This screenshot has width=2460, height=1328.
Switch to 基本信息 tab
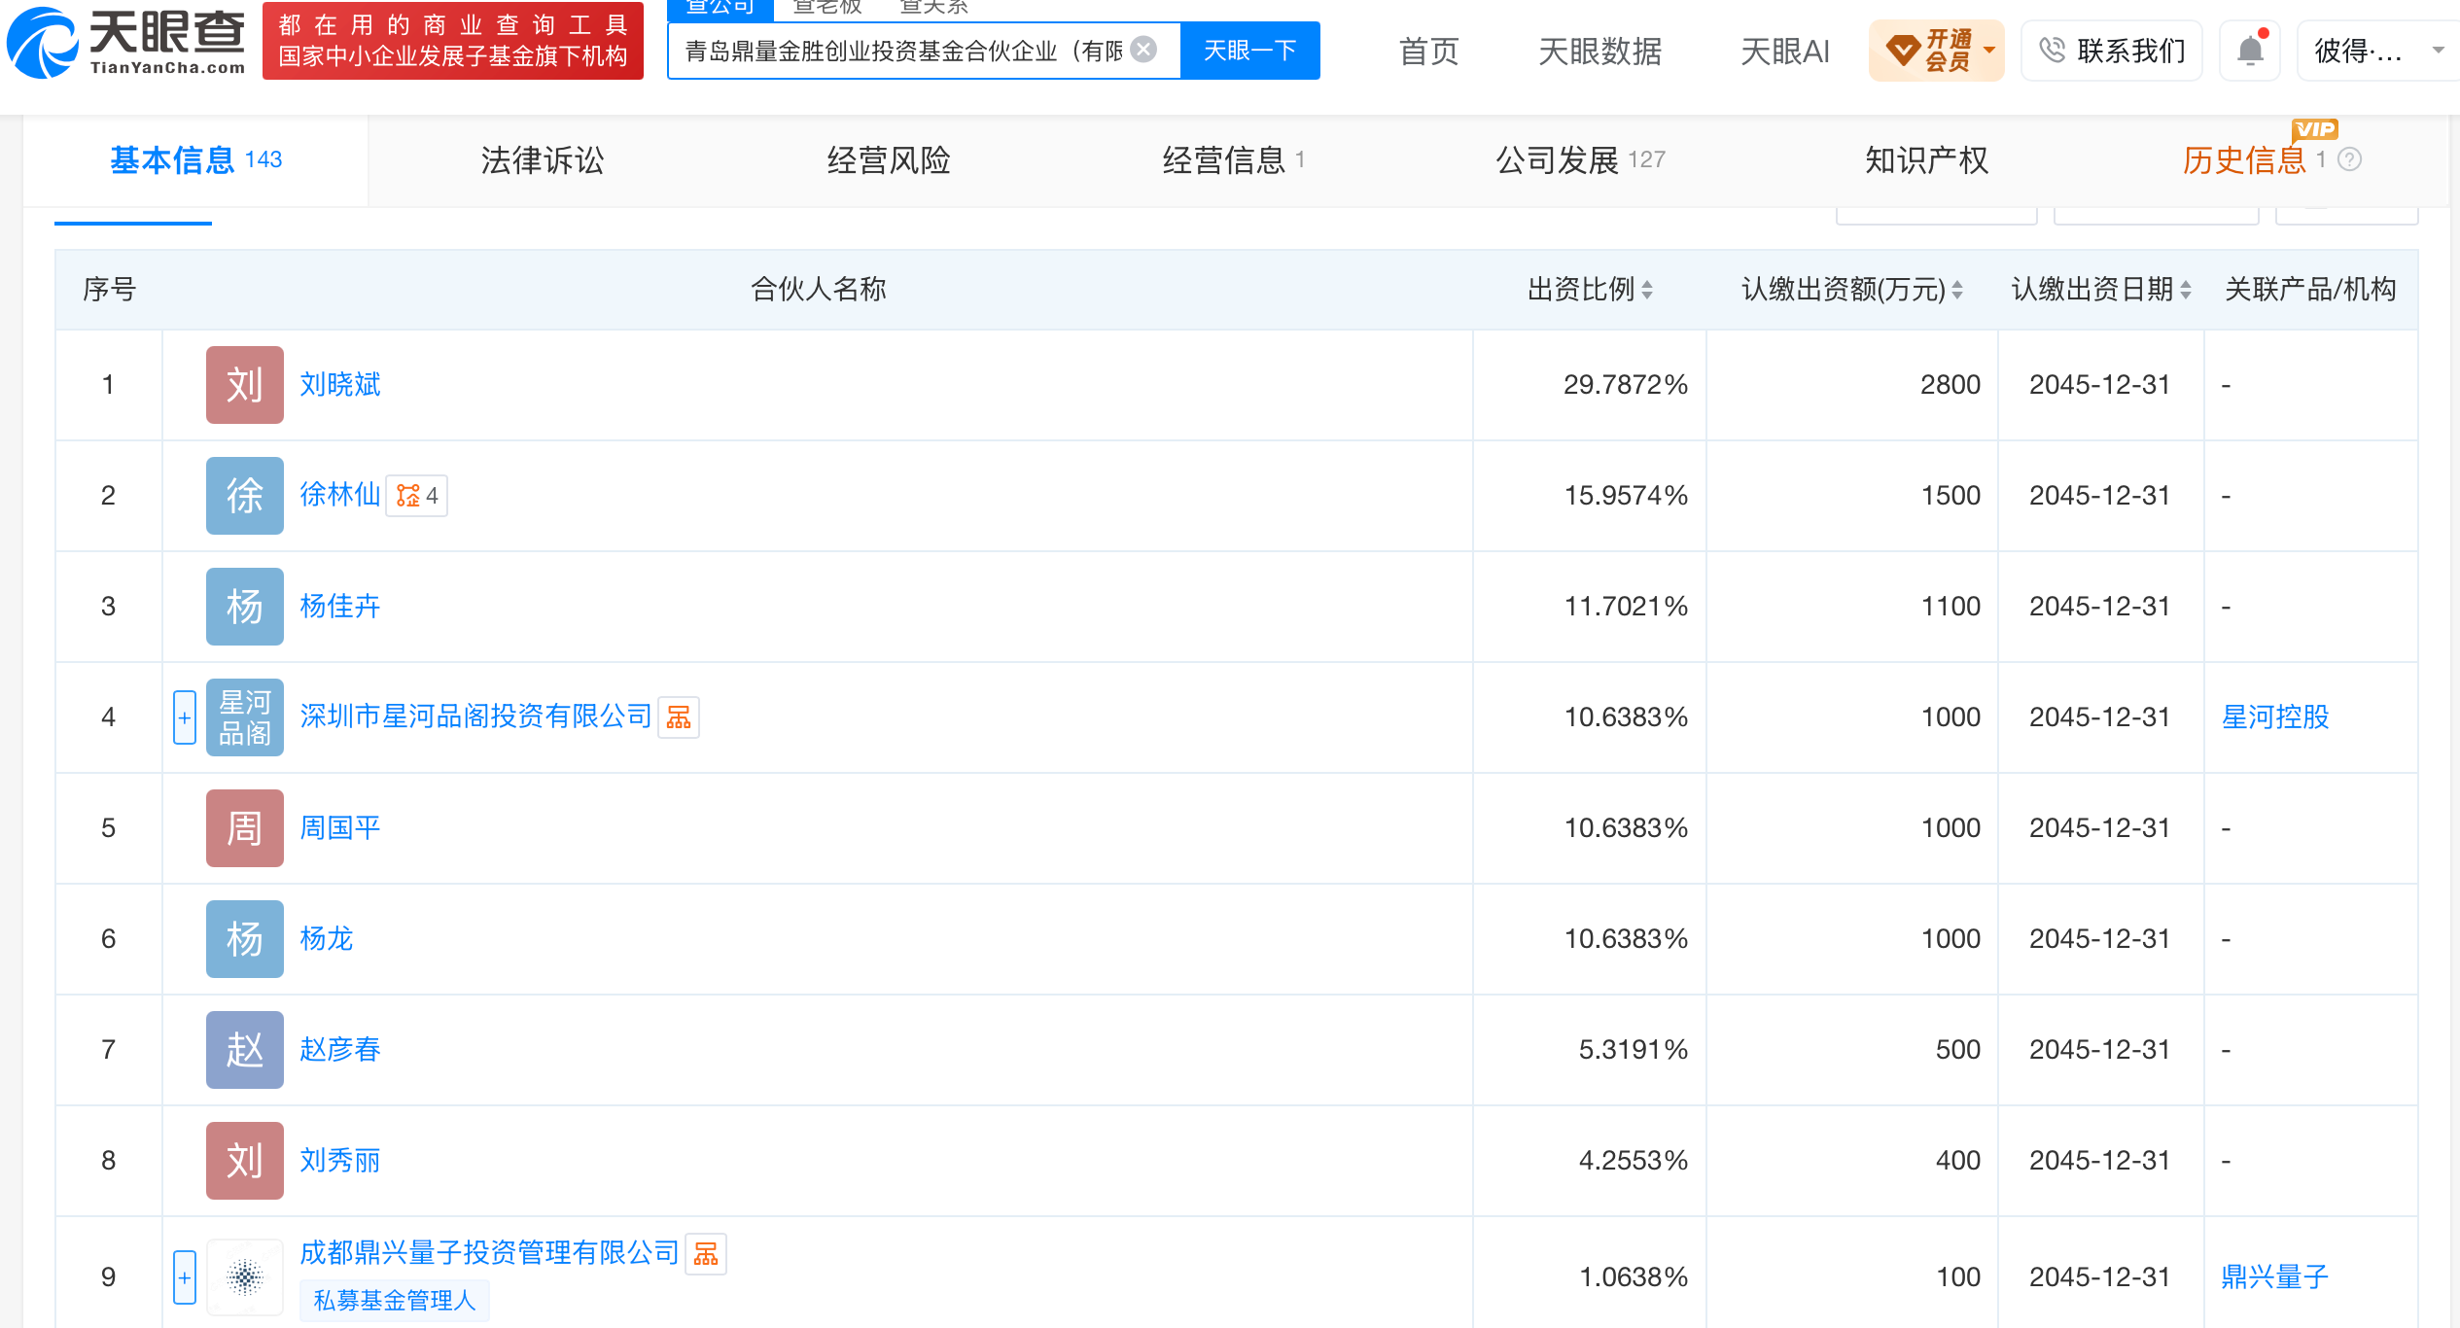(x=195, y=160)
